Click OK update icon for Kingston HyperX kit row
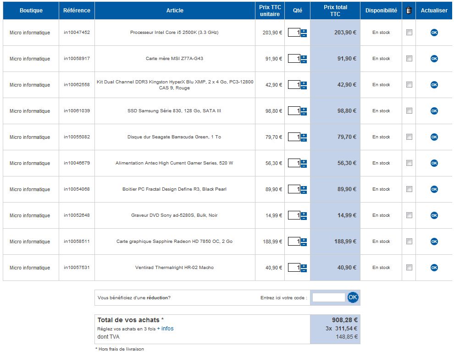Image resolution: width=454 pixels, height=357 pixels. (434, 85)
